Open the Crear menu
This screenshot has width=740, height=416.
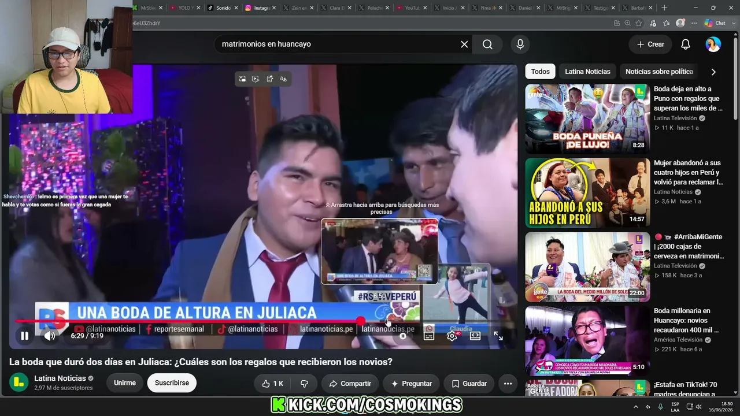coord(650,44)
